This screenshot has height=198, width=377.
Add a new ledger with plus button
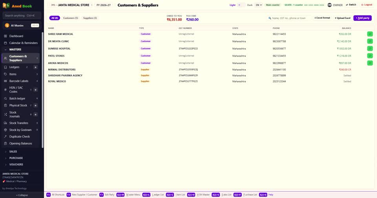35,67
